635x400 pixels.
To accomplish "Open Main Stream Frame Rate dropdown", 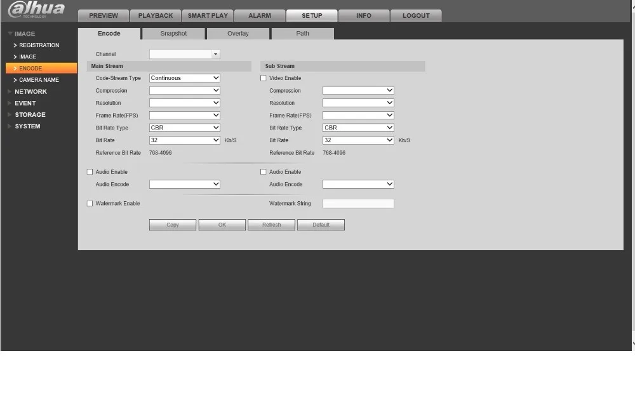I will (185, 116).
